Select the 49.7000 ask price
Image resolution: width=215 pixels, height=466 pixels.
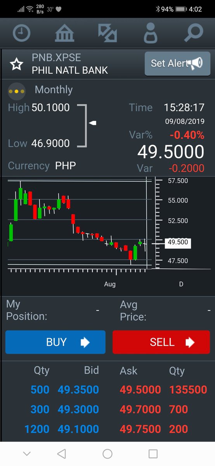pyautogui.click(x=140, y=409)
